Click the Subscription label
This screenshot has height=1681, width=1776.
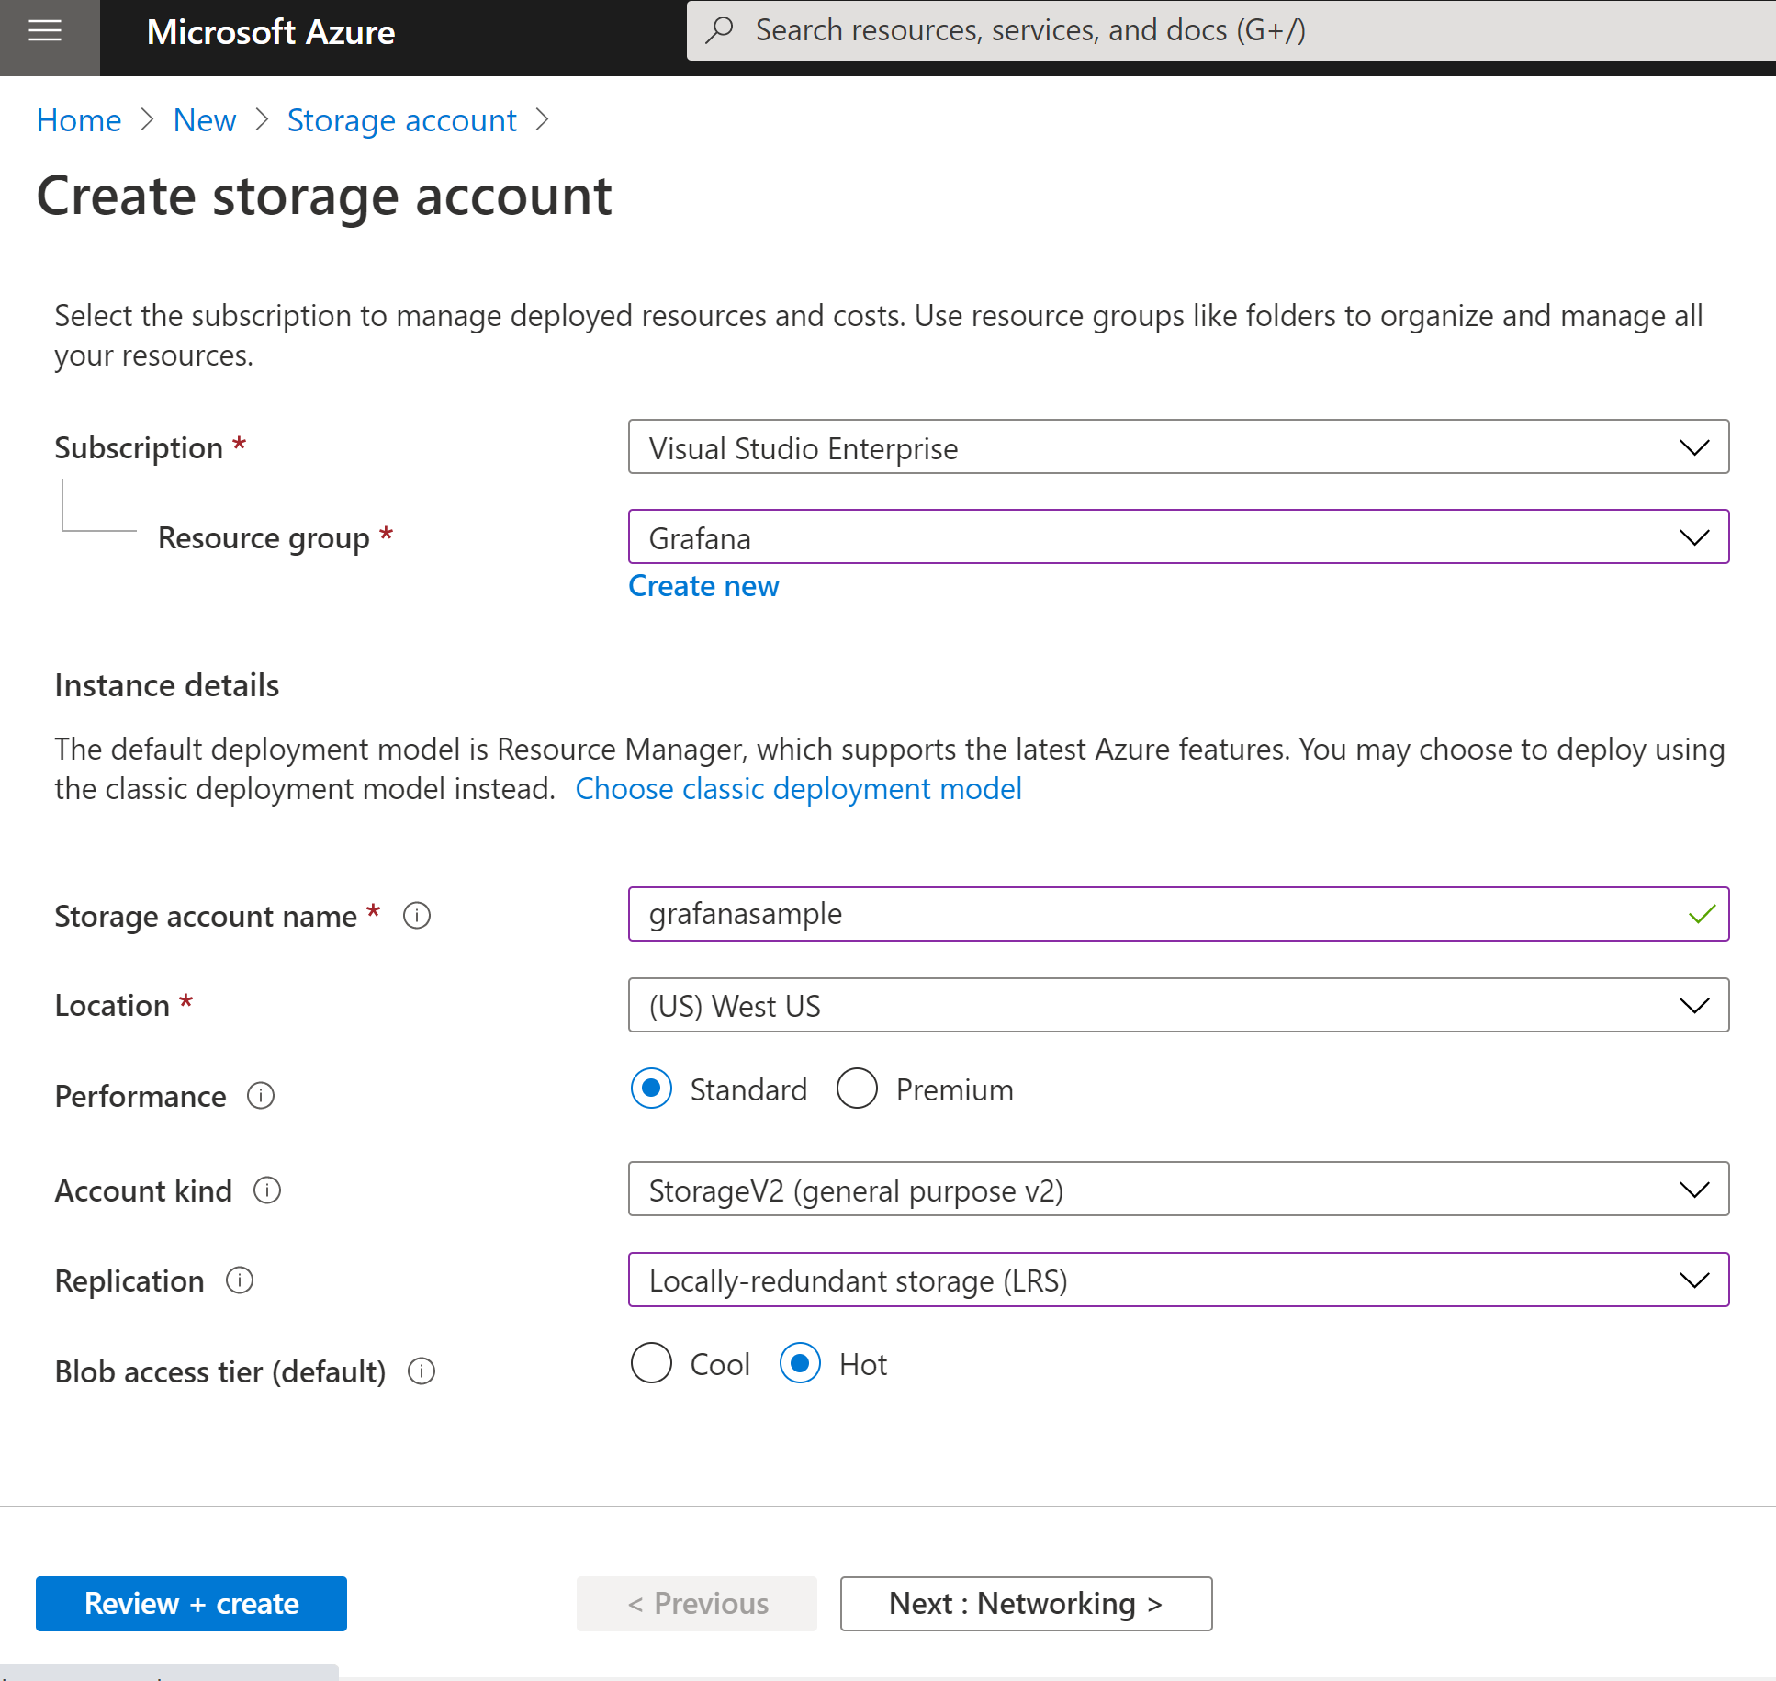139,447
